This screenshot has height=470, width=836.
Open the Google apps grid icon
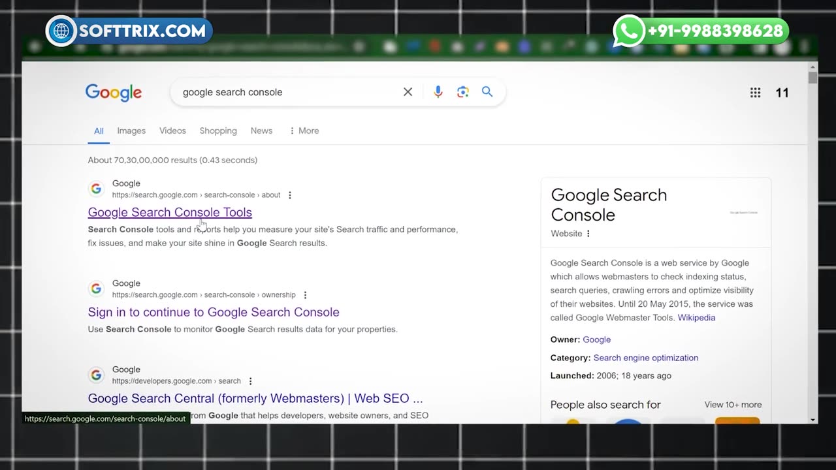[755, 93]
